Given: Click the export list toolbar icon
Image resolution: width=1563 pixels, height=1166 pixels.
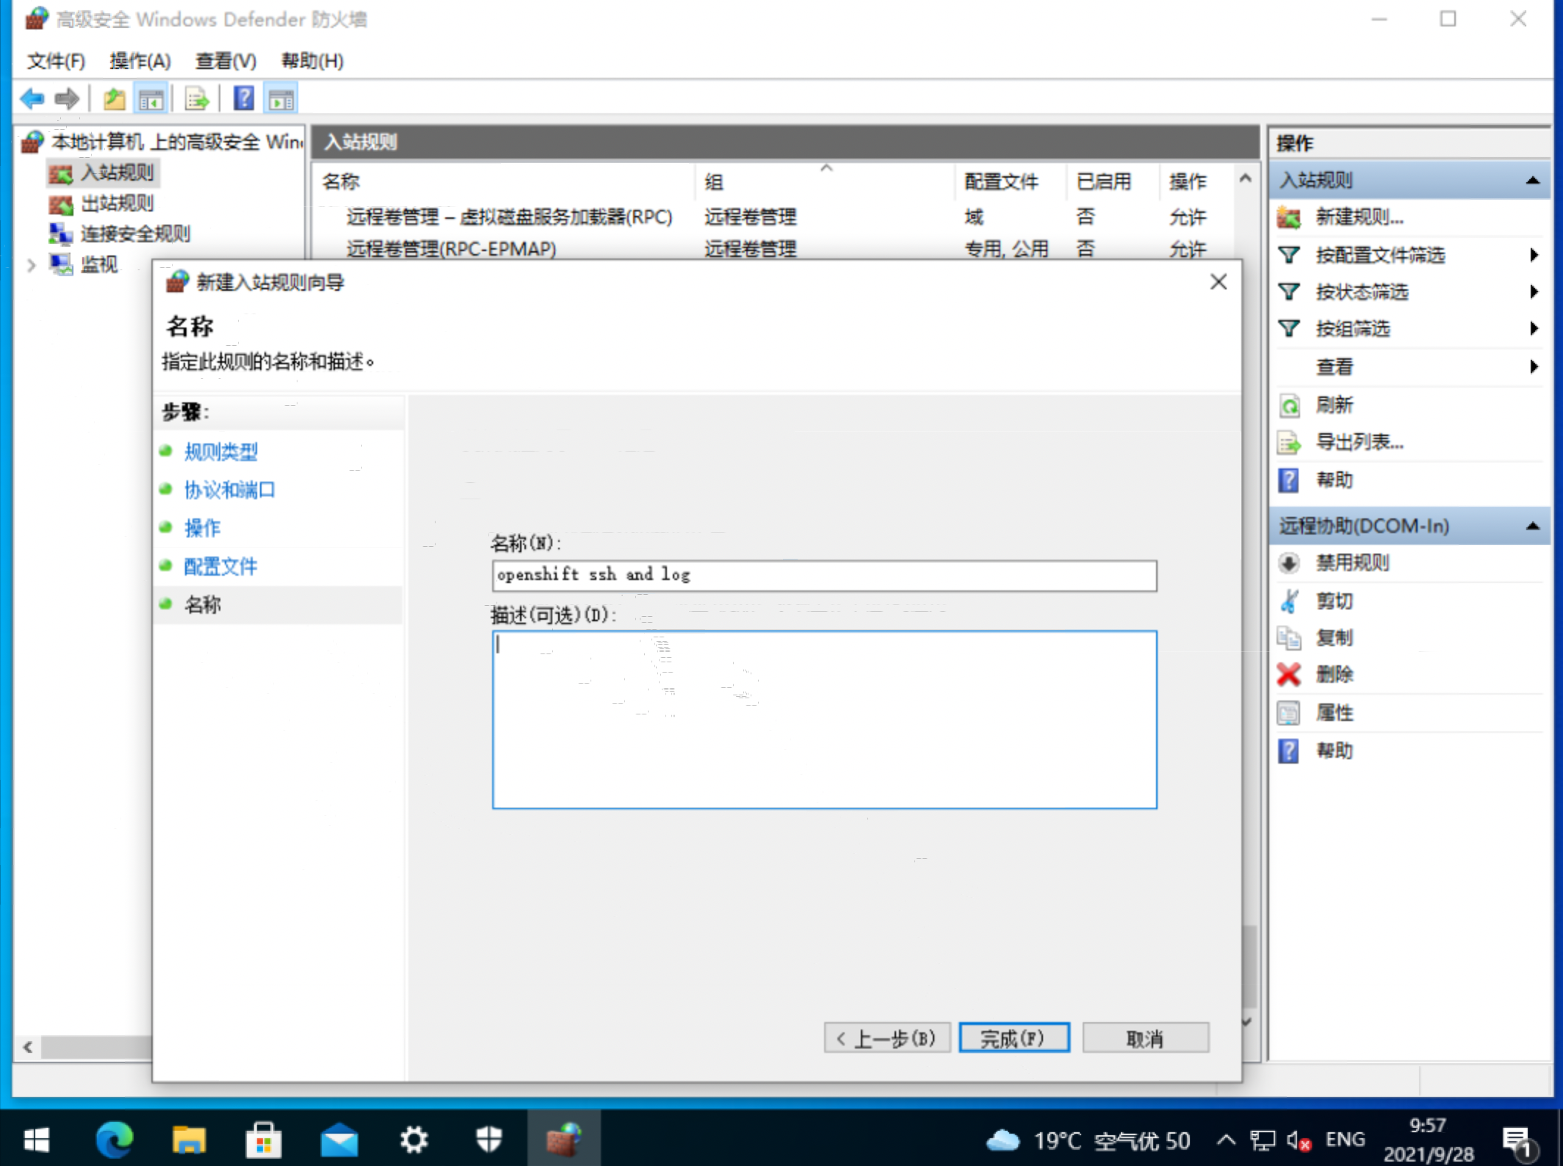Looking at the screenshot, I should coord(197,98).
